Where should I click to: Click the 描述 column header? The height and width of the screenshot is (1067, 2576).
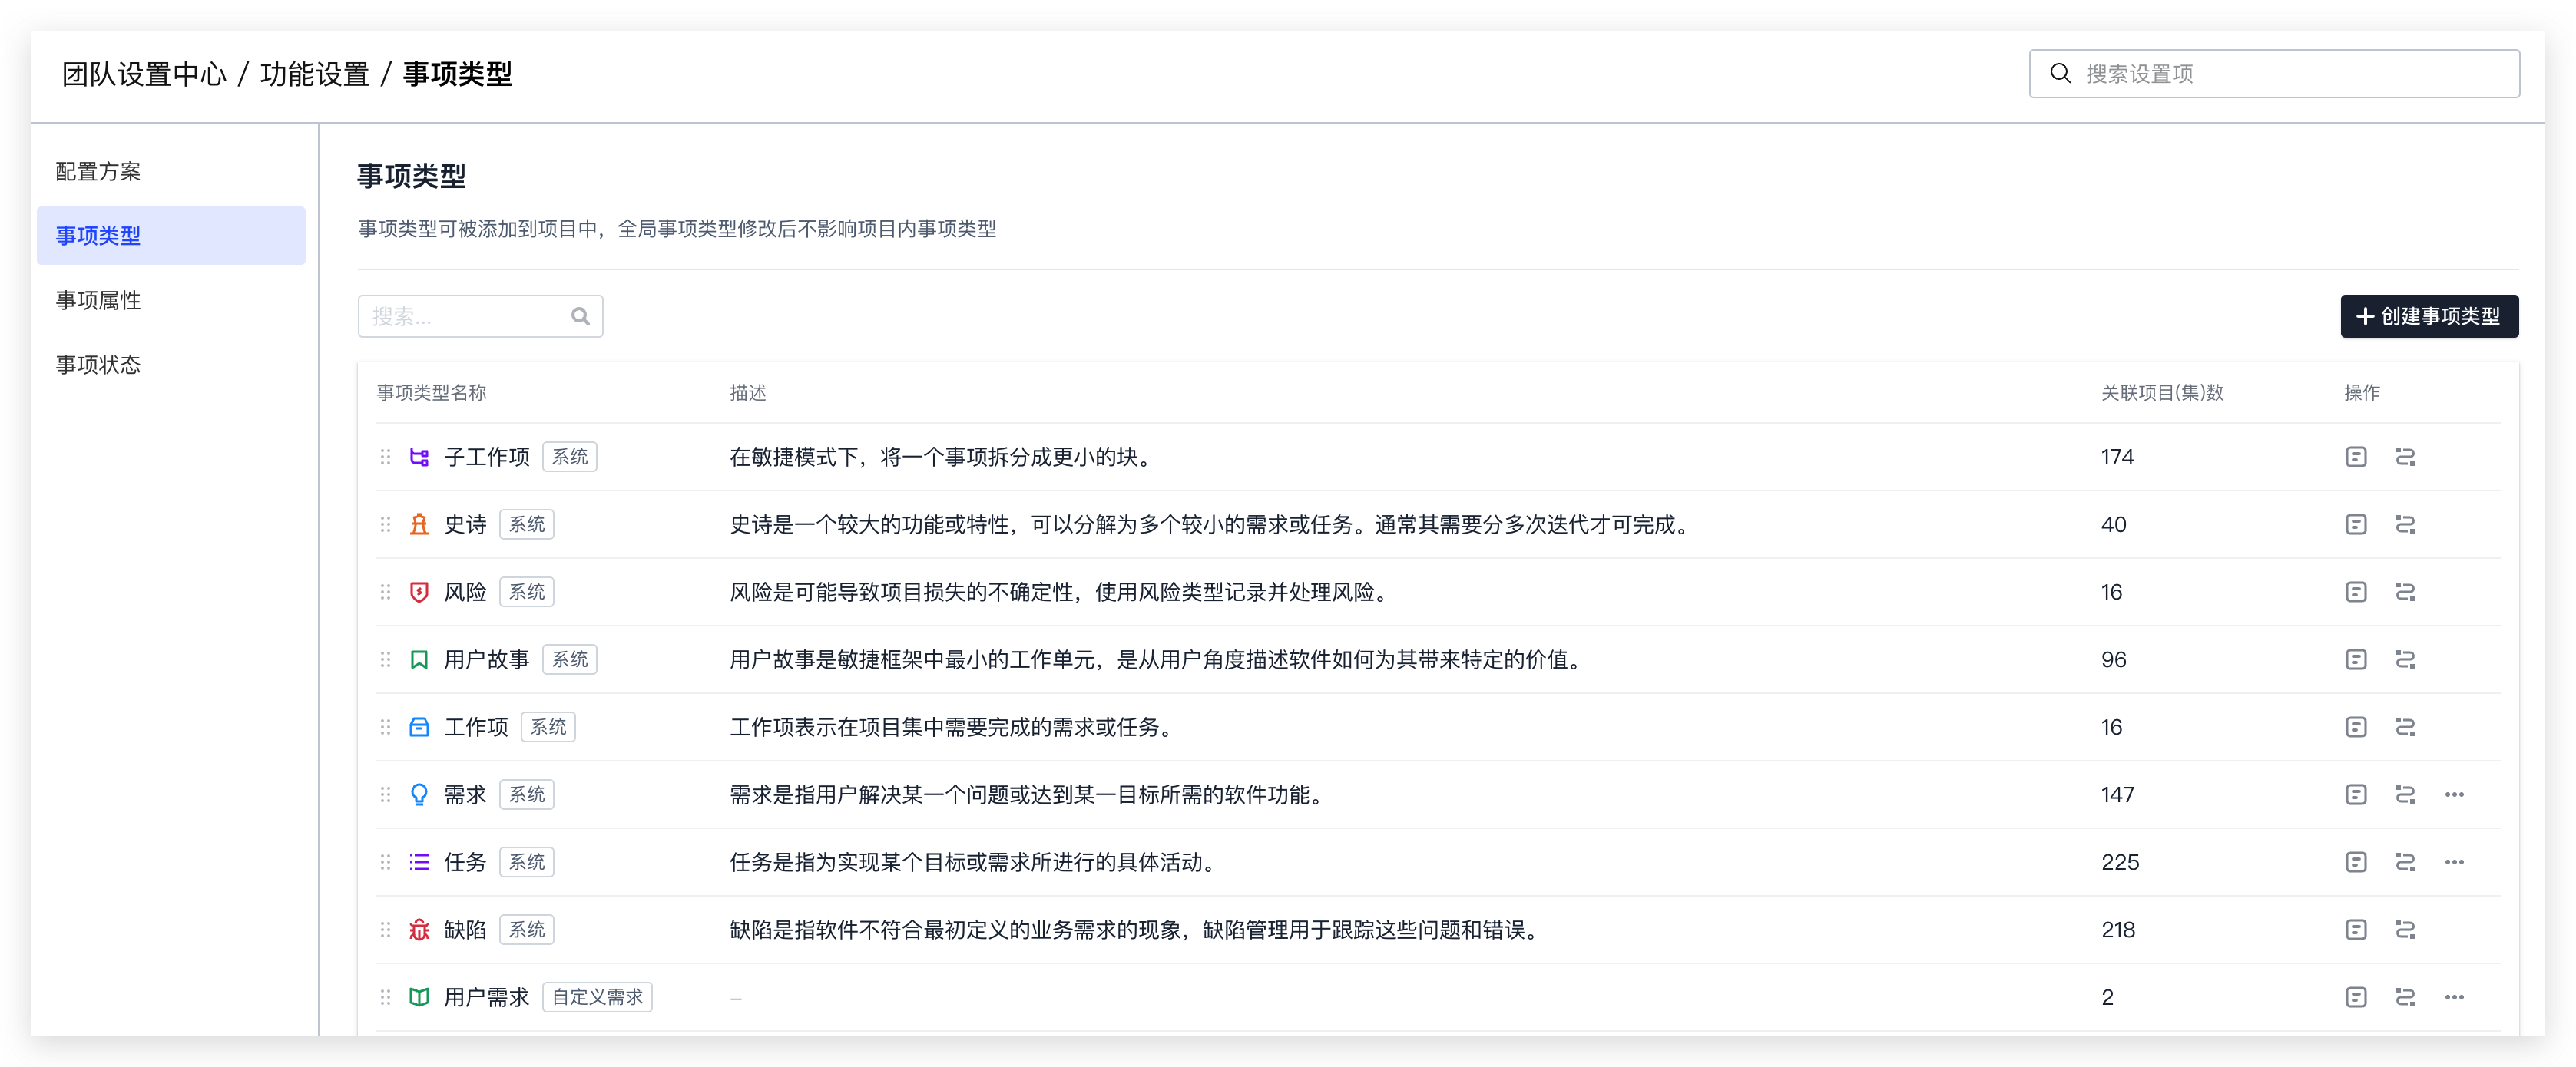point(747,392)
